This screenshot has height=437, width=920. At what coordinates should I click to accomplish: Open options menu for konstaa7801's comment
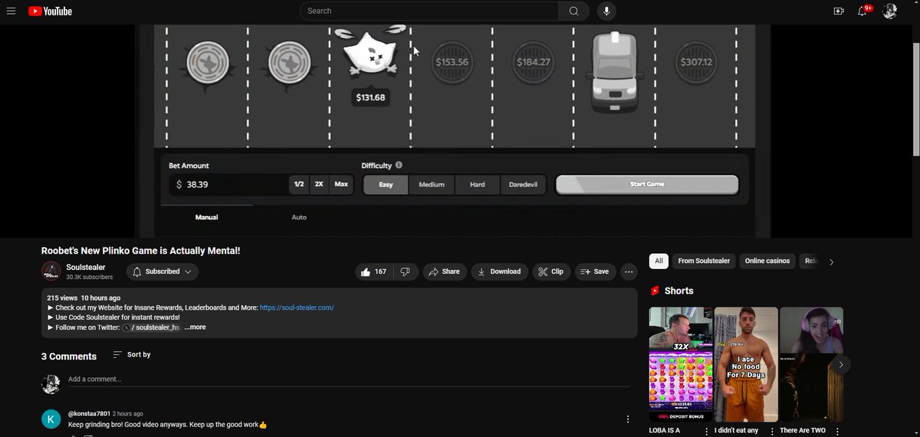click(628, 419)
